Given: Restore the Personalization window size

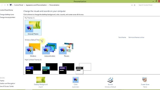Looking at the screenshot, I should [x=156, y=1].
